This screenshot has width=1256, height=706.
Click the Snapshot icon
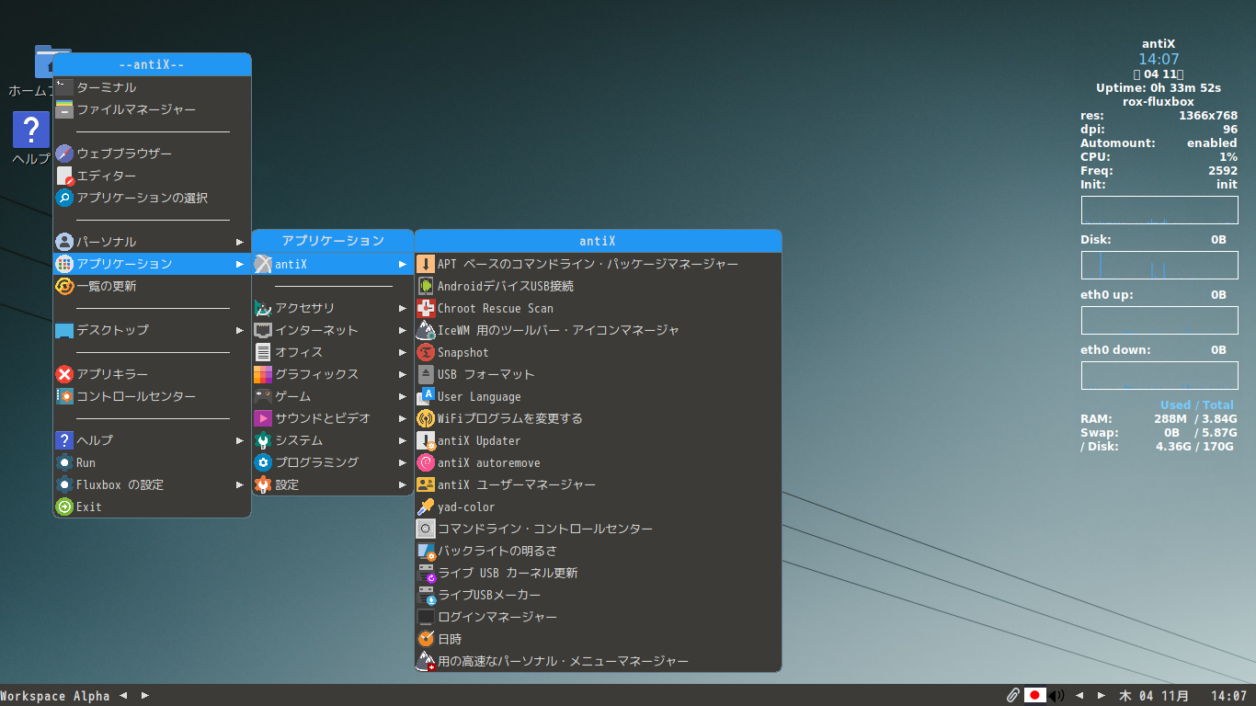(x=426, y=352)
